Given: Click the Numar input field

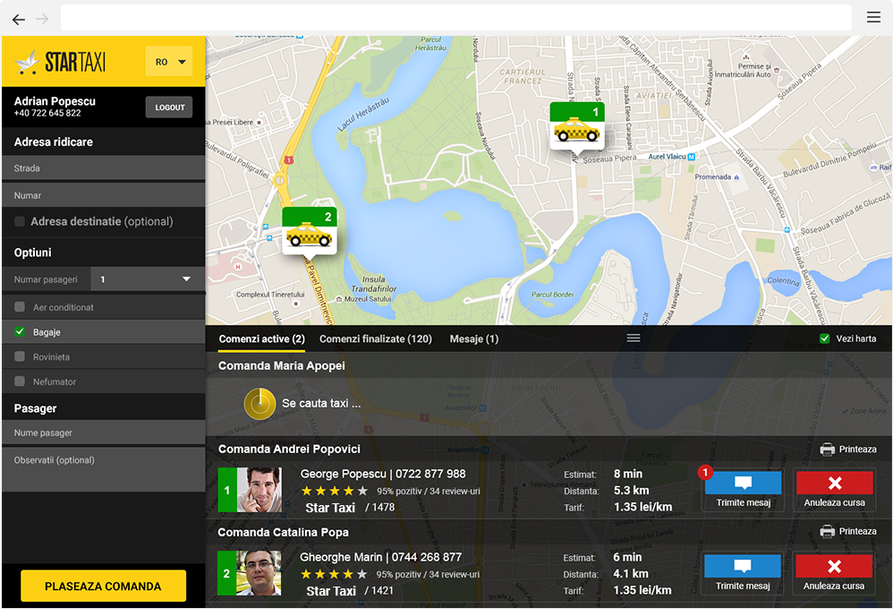Looking at the screenshot, I should (x=103, y=195).
